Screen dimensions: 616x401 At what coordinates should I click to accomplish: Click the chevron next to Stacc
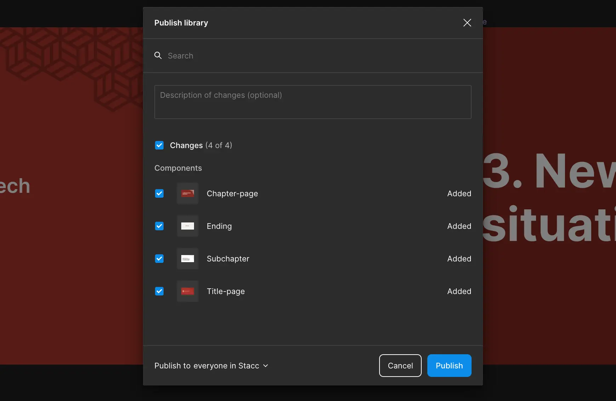tap(266, 366)
